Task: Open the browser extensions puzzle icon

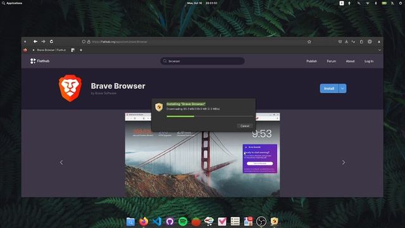Action: 361,42
